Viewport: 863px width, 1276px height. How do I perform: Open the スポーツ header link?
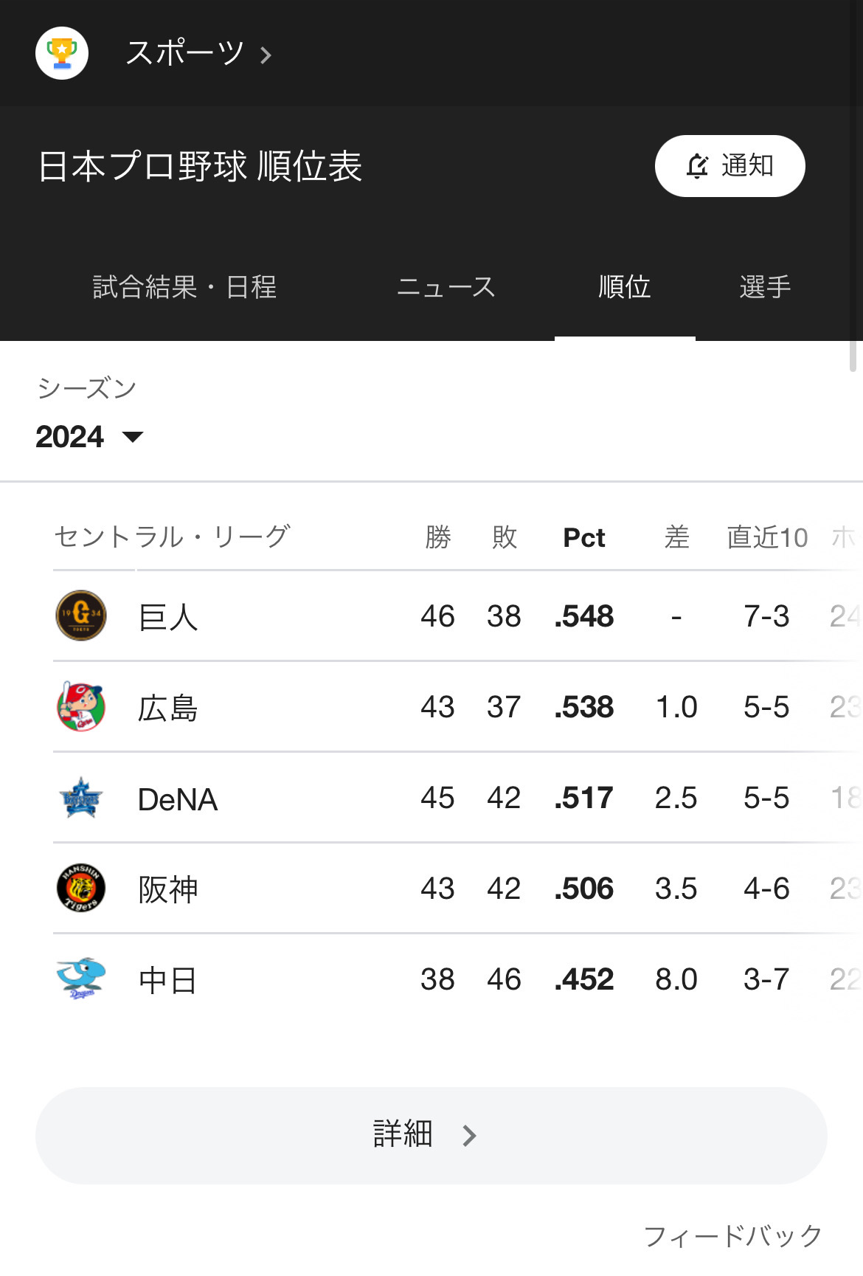pos(184,53)
